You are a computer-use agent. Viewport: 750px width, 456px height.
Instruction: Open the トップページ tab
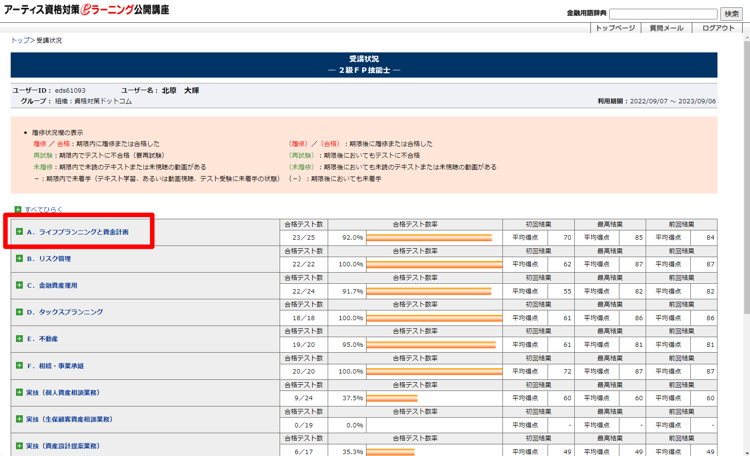pyautogui.click(x=615, y=28)
